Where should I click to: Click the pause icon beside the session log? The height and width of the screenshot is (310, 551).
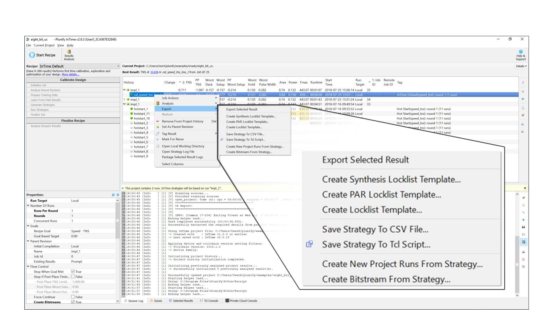[x=523, y=220]
